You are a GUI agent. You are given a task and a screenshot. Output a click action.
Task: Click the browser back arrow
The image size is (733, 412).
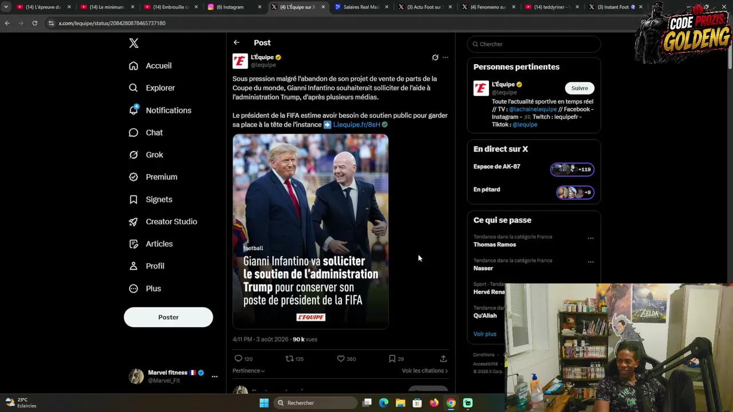pyautogui.click(x=7, y=23)
